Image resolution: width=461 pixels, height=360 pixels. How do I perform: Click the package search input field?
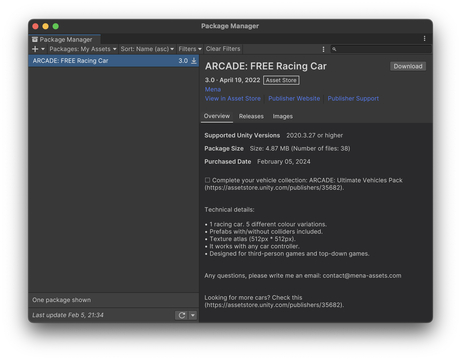[381, 49]
